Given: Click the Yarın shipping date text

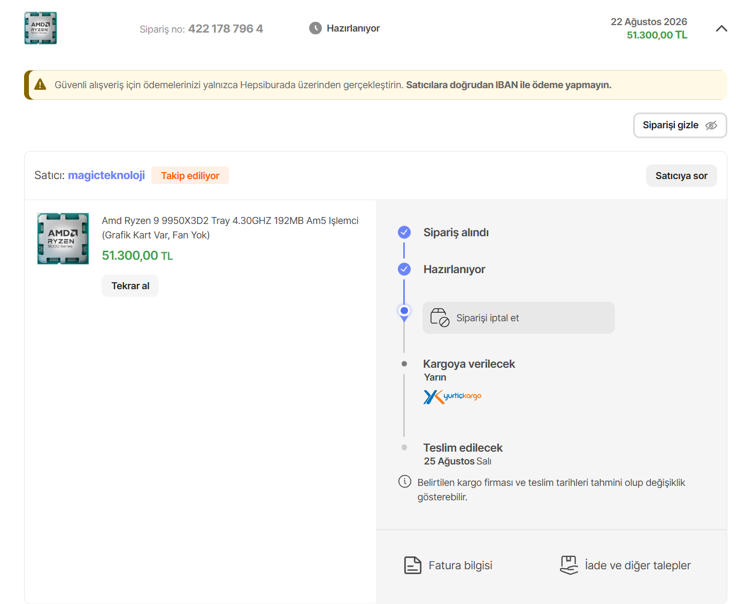Looking at the screenshot, I should 435,377.
